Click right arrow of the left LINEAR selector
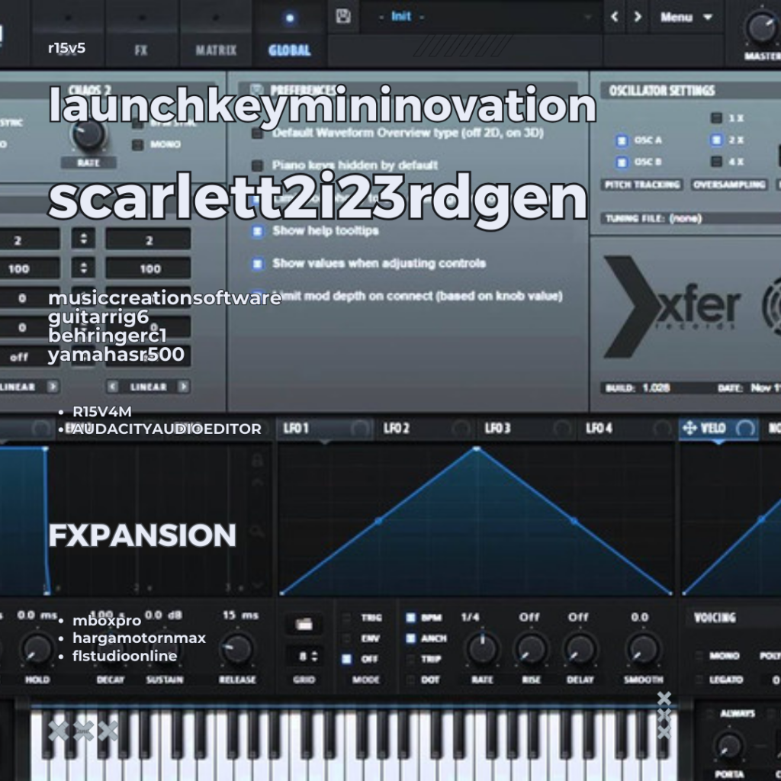 [x=53, y=387]
